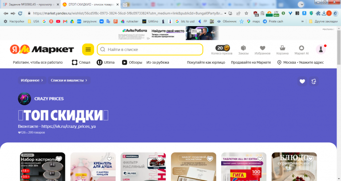The width and height of the screenshot is (341, 181).
Task: Expand Избранное breadcrumb chevron
Action: tap(42, 81)
